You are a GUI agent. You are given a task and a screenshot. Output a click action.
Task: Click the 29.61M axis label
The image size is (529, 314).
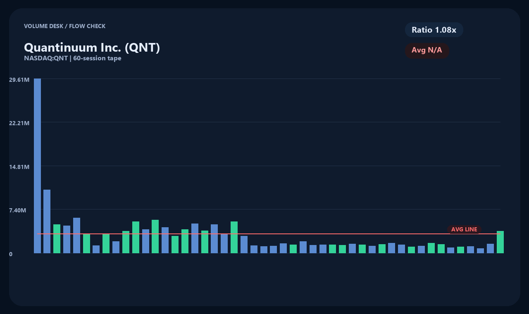(19, 79)
